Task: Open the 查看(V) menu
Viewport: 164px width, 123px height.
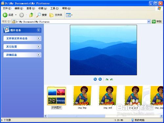Action: (31, 8)
